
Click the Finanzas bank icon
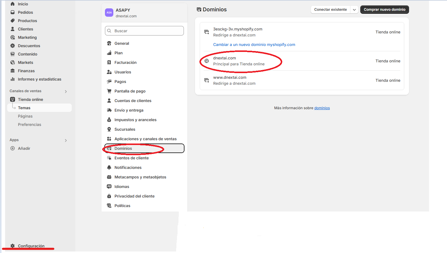coord(13,71)
